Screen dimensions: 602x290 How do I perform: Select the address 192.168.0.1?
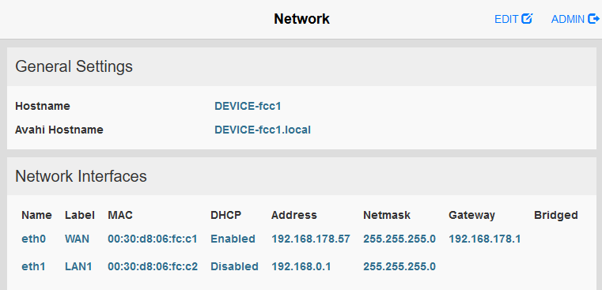301,266
